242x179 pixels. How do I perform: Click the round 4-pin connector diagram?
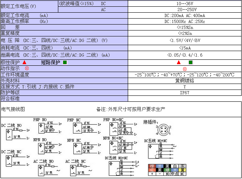163,130
